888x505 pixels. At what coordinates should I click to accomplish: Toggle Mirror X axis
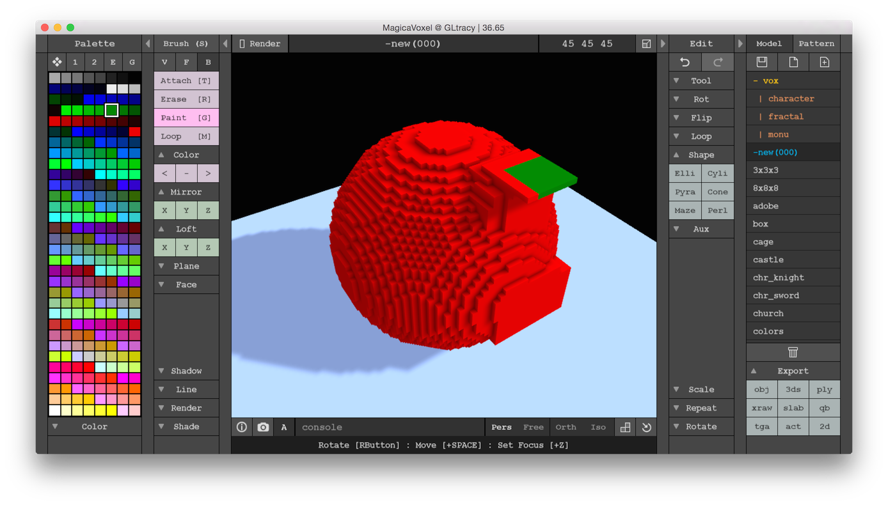(164, 210)
